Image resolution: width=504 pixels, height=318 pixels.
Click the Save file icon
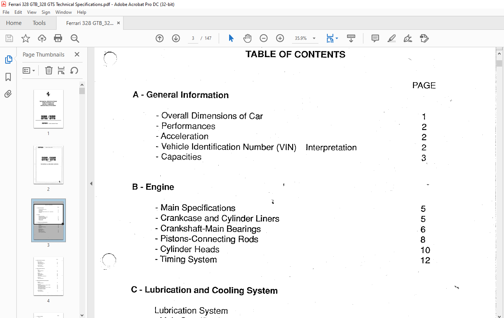click(x=9, y=38)
